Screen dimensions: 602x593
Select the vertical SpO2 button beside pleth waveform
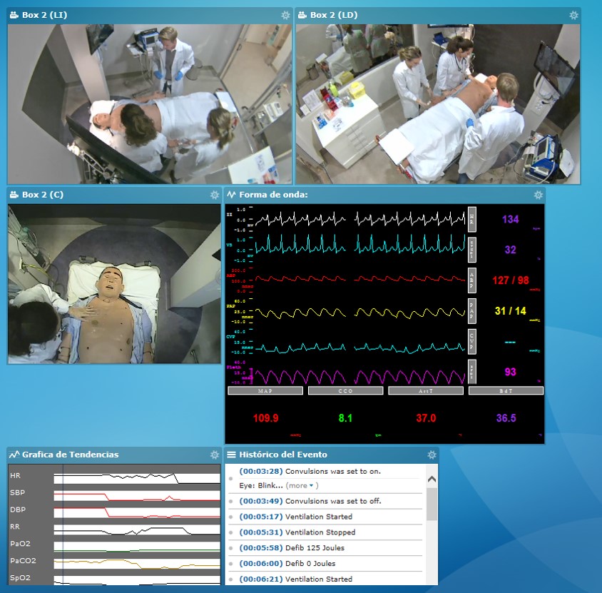pos(472,372)
